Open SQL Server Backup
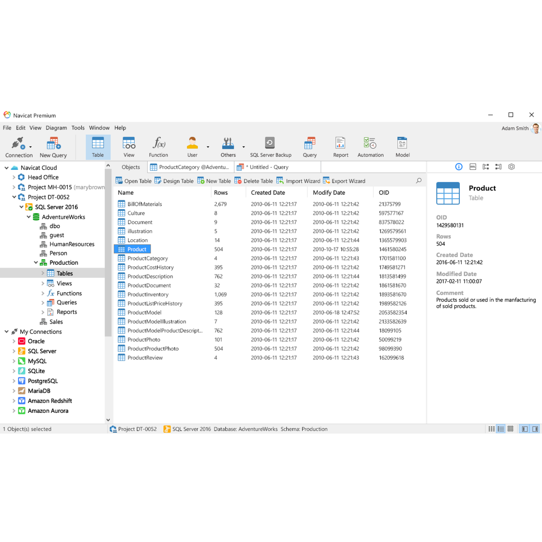Viewport: 542px width, 542px height. [271, 147]
